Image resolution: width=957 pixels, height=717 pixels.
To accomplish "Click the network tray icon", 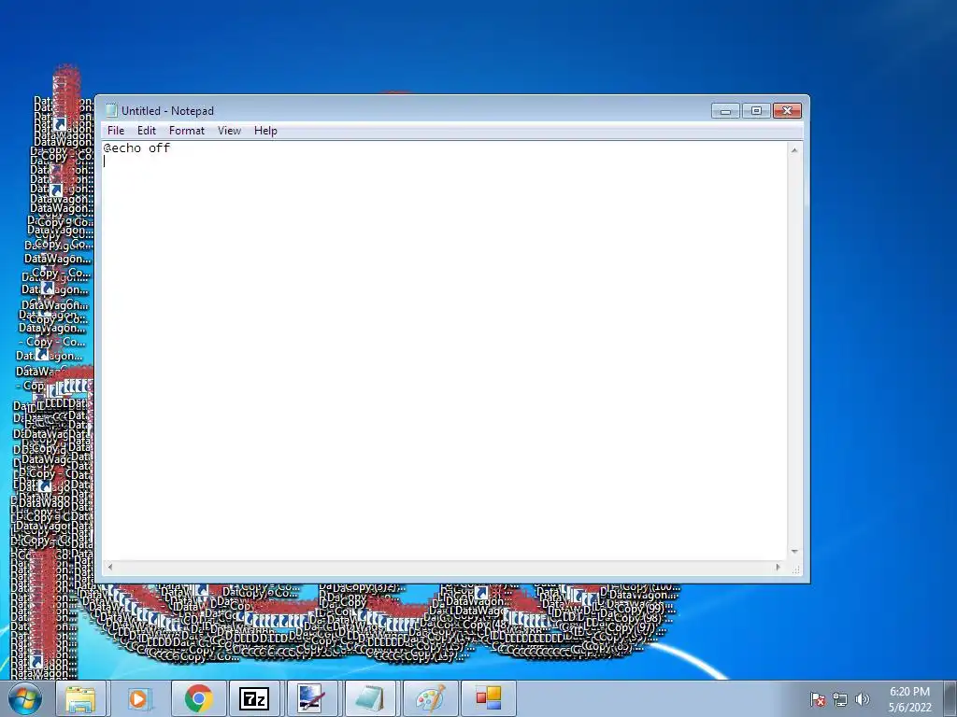I will [840, 700].
